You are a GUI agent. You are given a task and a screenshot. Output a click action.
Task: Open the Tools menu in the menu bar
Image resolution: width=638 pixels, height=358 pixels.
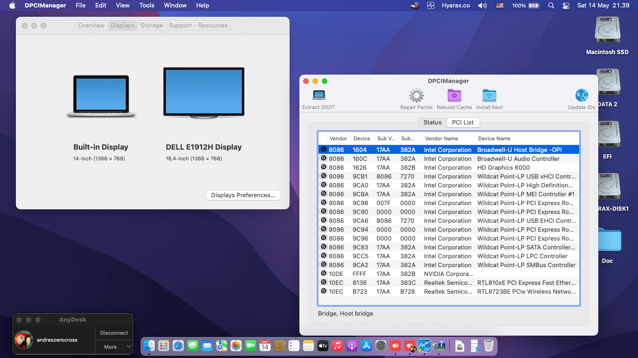point(147,6)
